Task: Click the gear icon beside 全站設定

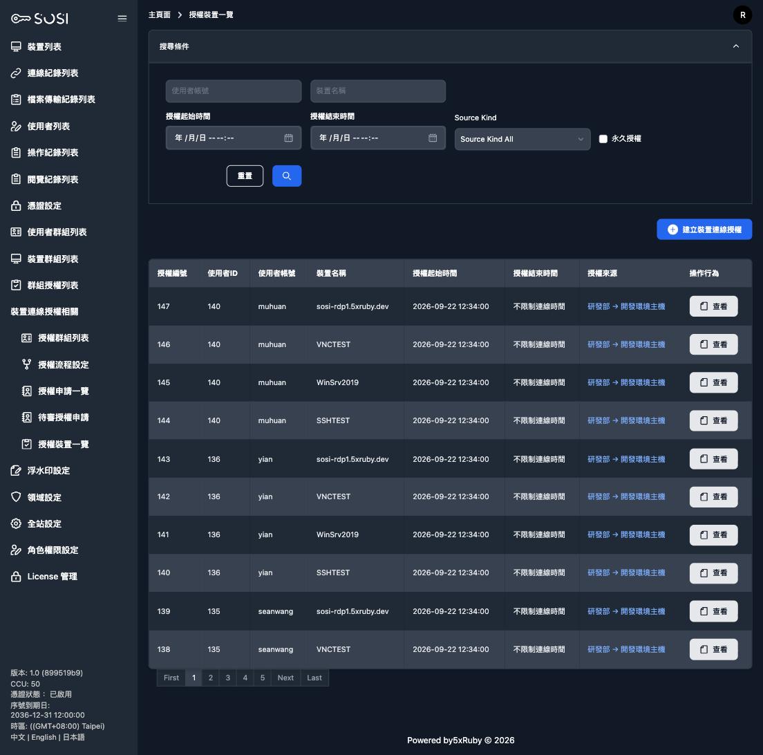Action: 16,524
